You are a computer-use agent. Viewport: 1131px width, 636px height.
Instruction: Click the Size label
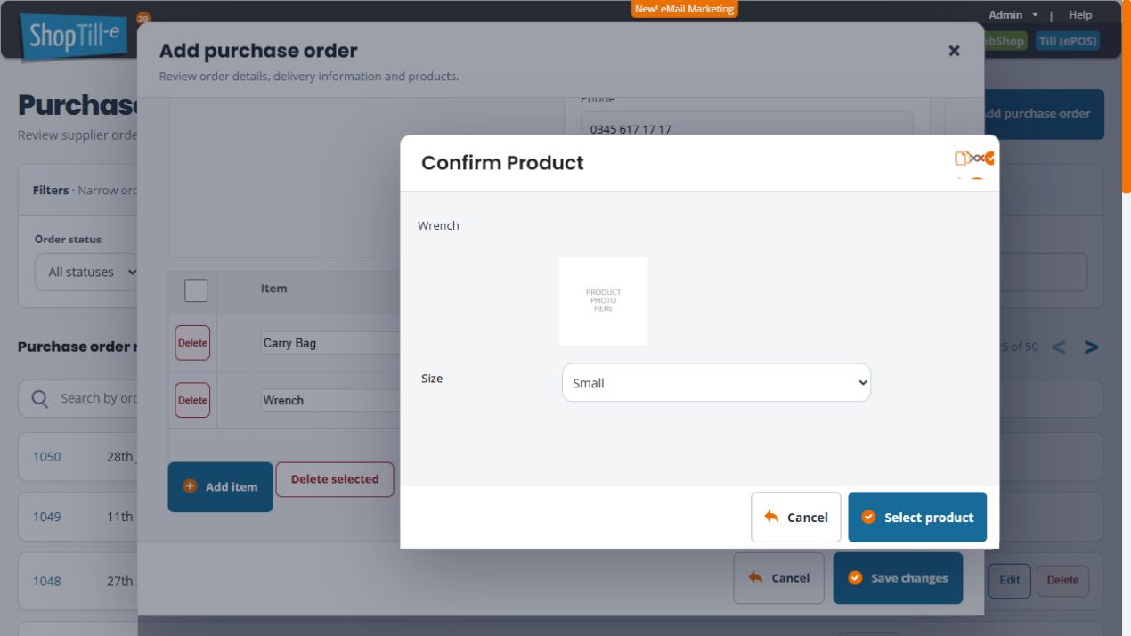[432, 379]
